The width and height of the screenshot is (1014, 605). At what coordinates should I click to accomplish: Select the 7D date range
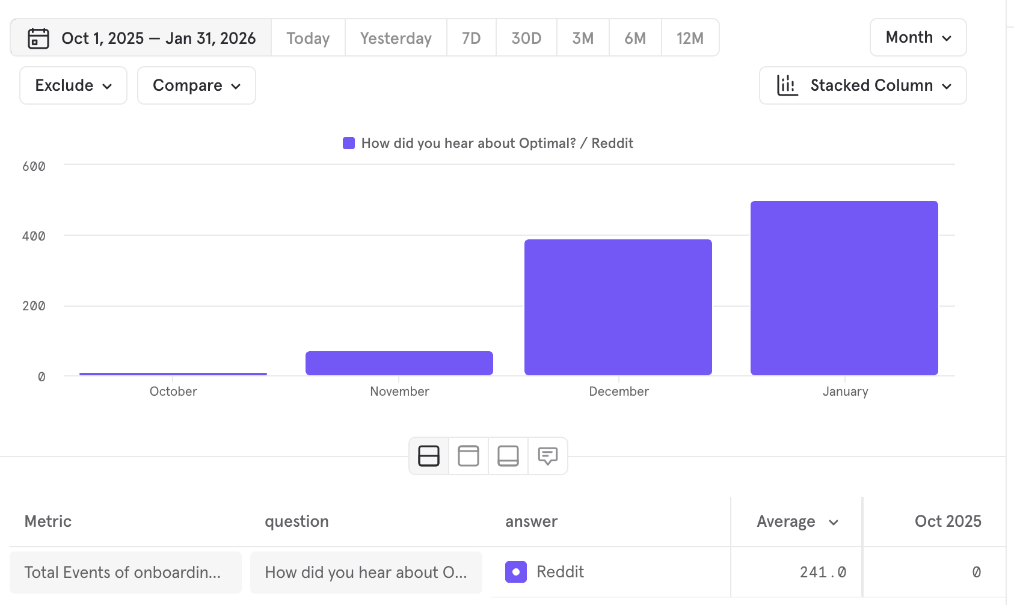472,38
